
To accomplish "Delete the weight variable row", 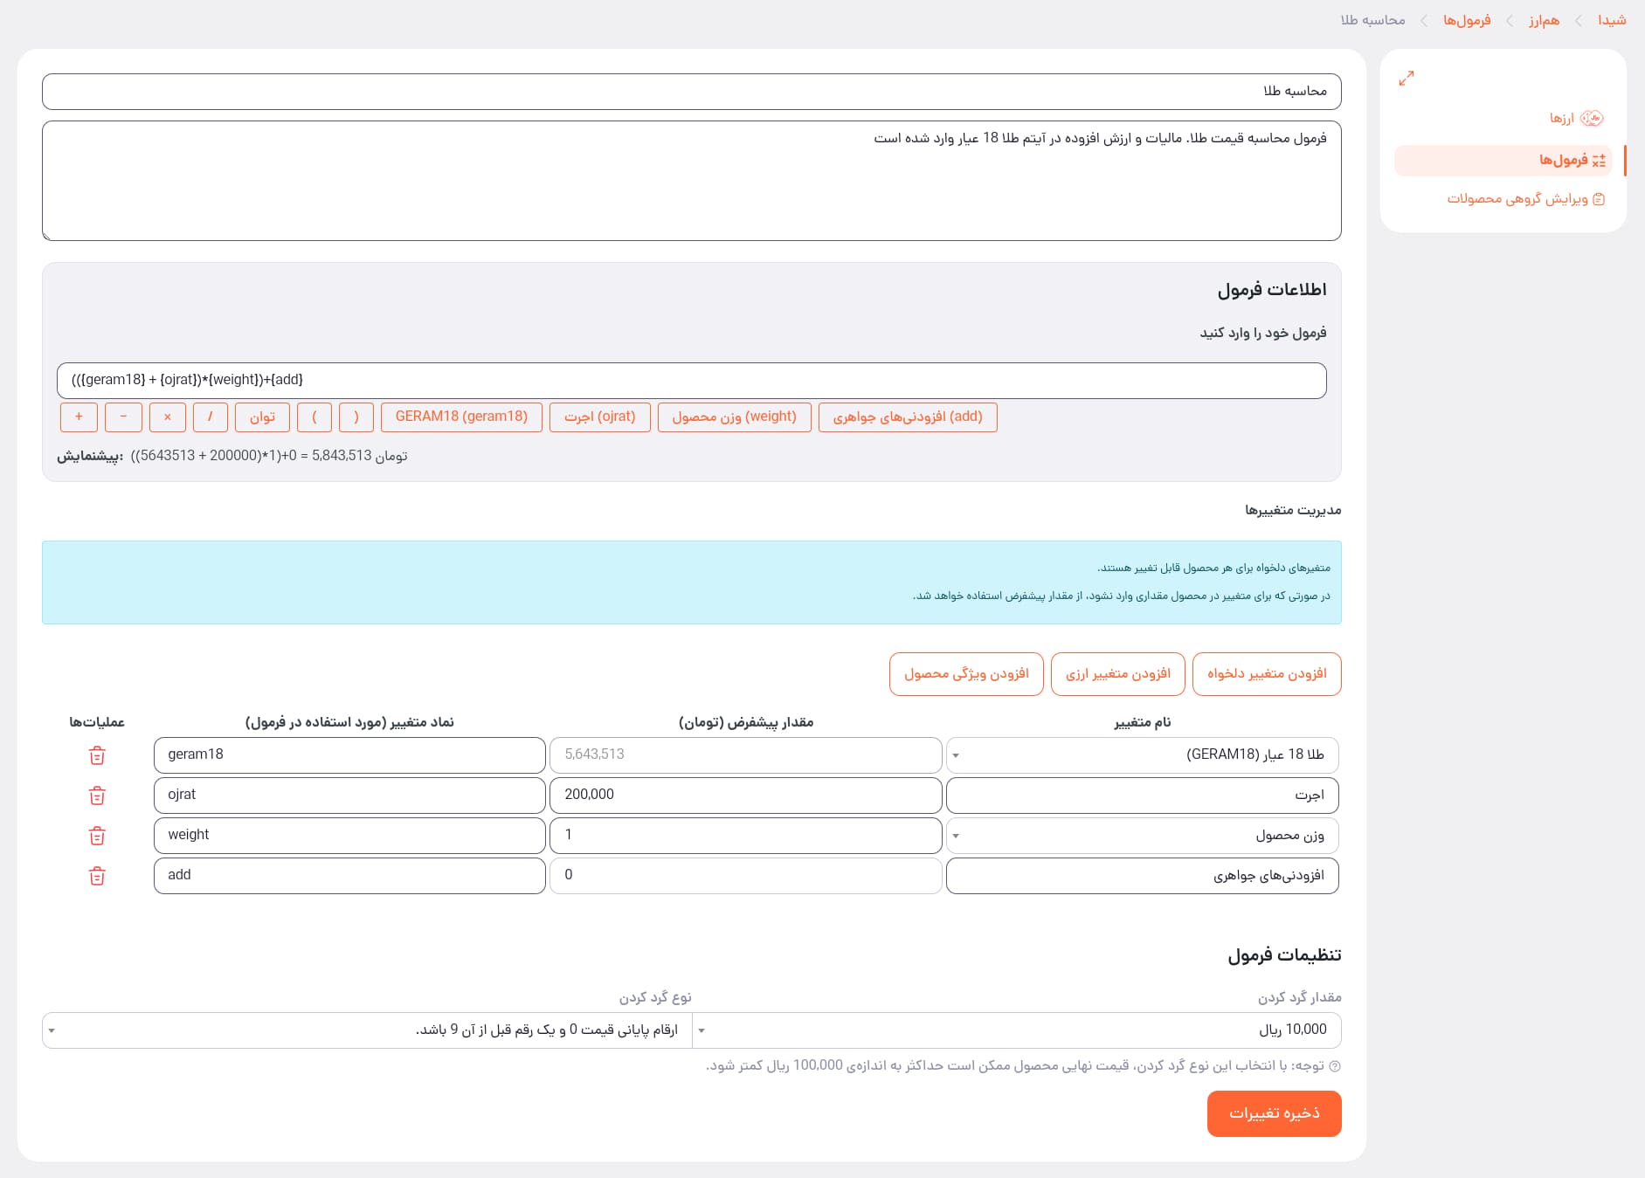I will click(97, 836).
